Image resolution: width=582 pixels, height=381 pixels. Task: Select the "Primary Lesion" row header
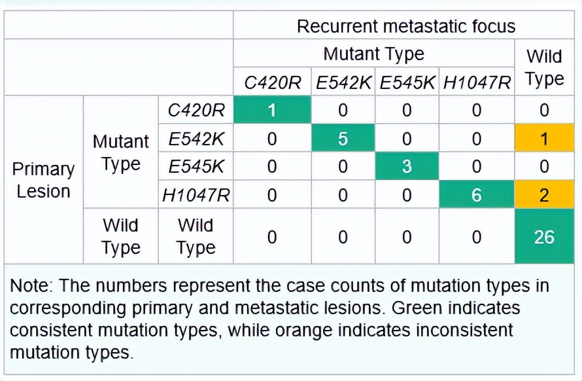(43, 180)
